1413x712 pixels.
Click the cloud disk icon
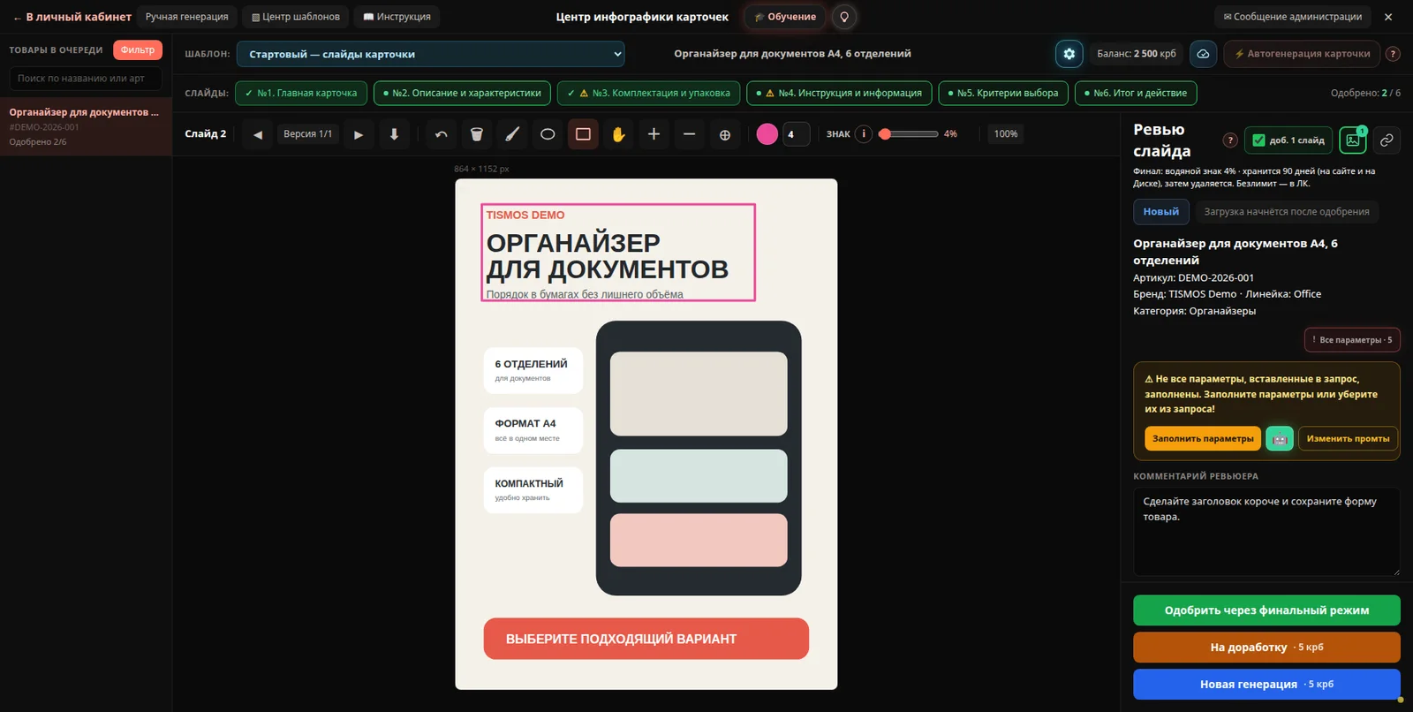click(1203, 54)
